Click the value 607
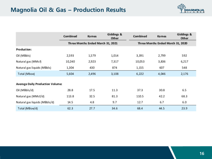The height and width of the screenshot is (159, 212). pos(162,68)
